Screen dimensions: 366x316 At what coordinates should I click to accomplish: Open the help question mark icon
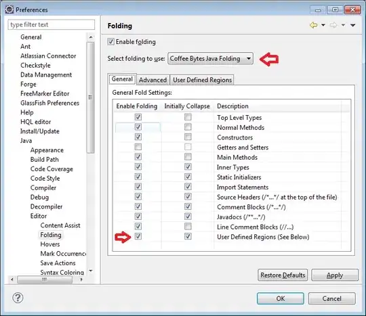18,298
